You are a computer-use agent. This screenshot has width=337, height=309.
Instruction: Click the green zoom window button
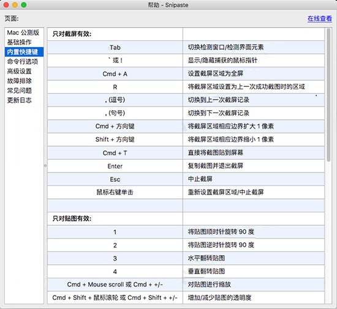[24, 5]
